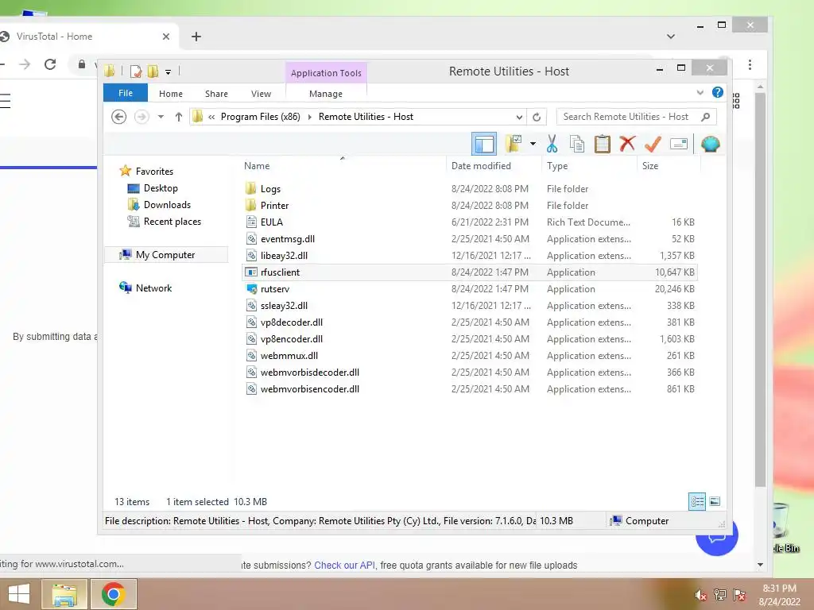Select the rfusclient application
This screenshot has width=814, height=610.
point(469,272)
